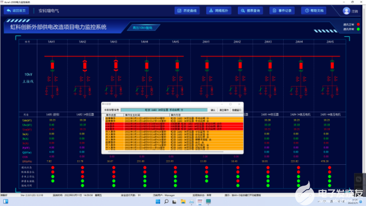The width and height of the screenshot is (366, 206).
Task: Click the question mark icon on 帮助文档
Action: 307,11
